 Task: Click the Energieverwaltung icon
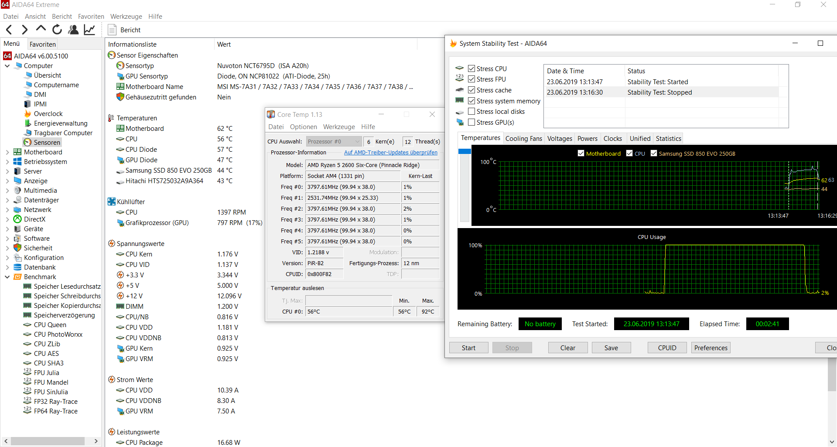pyautogui.click(x=28, y=123)
